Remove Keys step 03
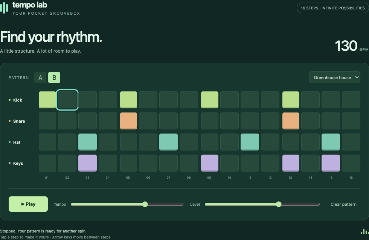This screenshot has height=240, width=369. click(x=87, y=163)
